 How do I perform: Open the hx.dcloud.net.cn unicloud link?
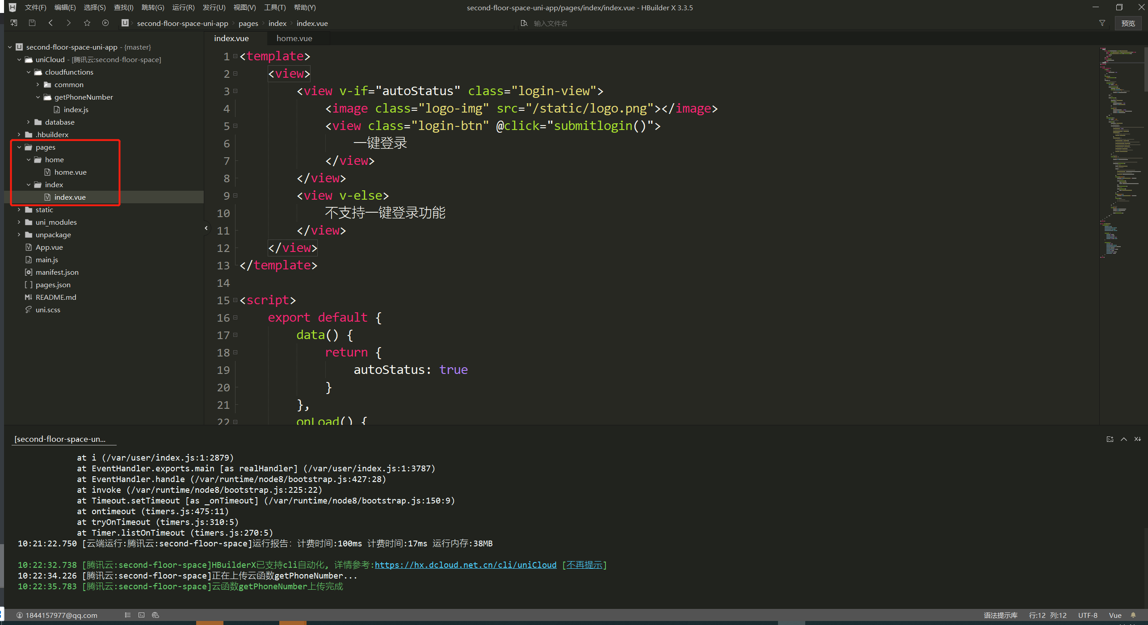465,565
